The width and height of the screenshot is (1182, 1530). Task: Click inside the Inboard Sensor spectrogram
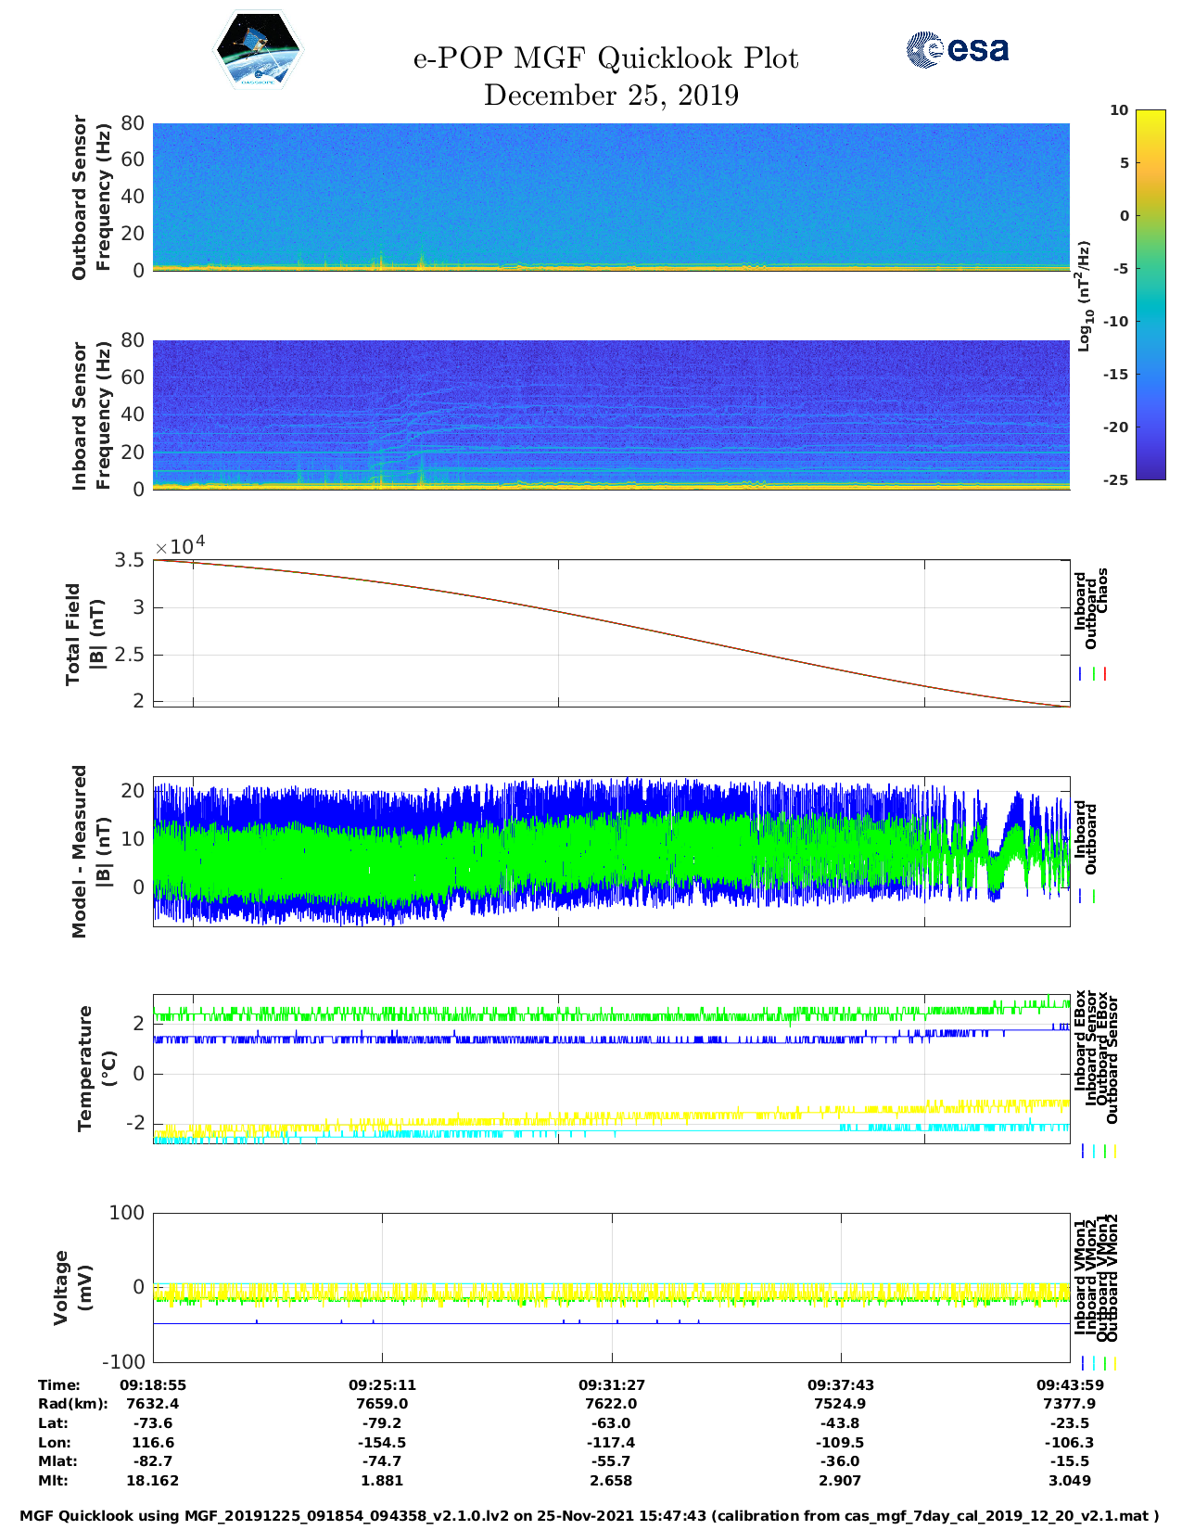click(x=611, y=414)
